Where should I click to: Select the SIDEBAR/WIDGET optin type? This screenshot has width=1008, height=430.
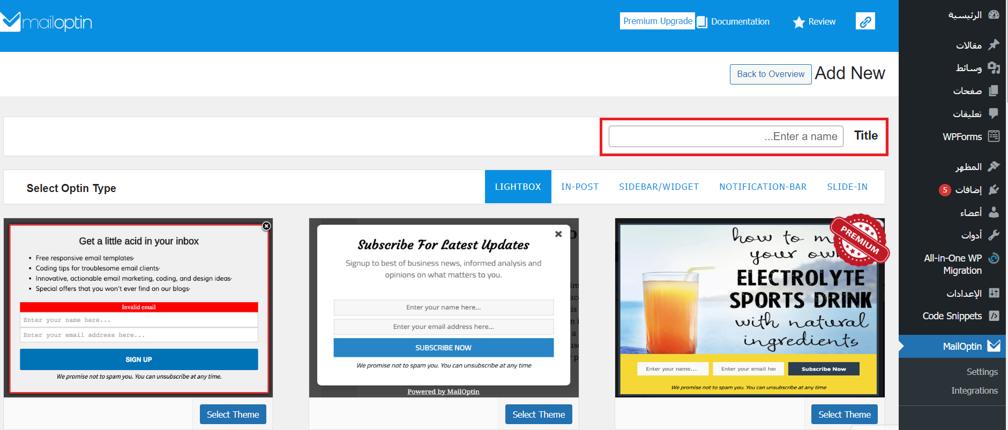point(659,187)
